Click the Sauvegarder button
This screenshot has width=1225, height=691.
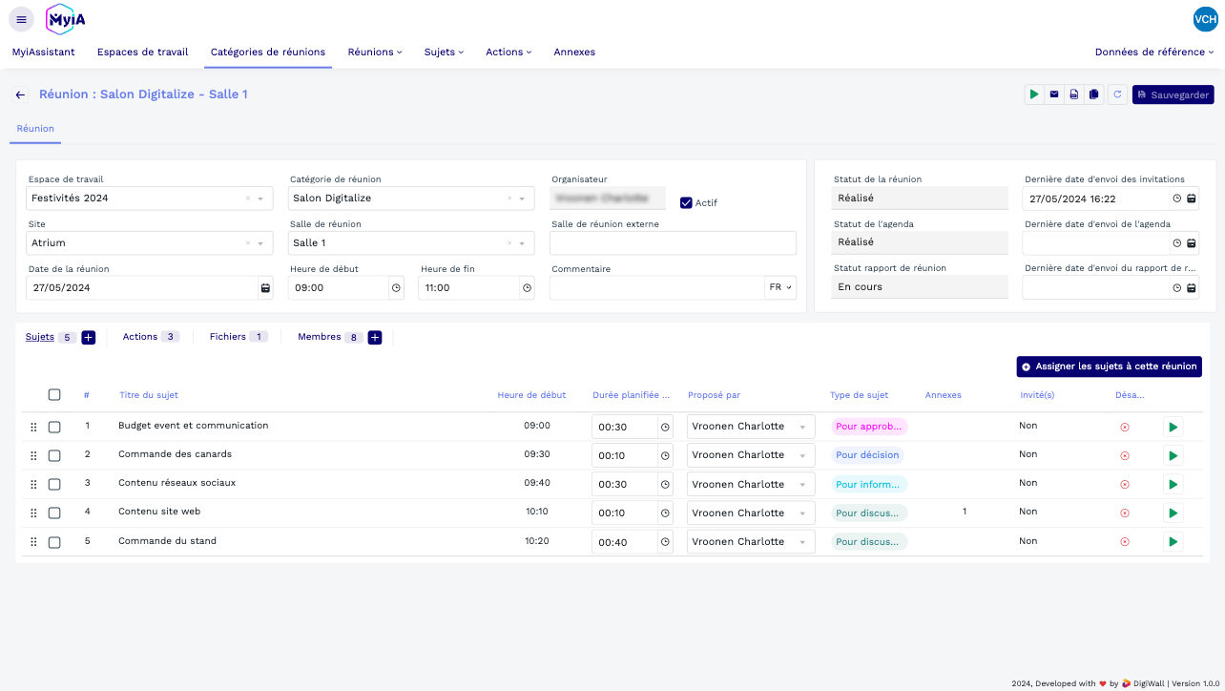(x=1173, y=94)
